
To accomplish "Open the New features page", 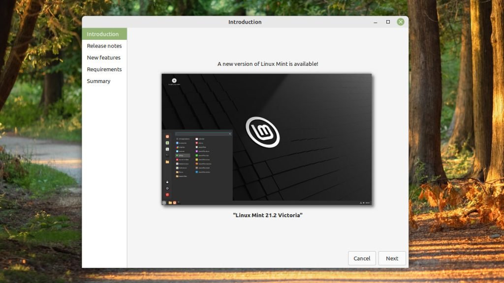I will pyautogui.click(x=104, y=57).
